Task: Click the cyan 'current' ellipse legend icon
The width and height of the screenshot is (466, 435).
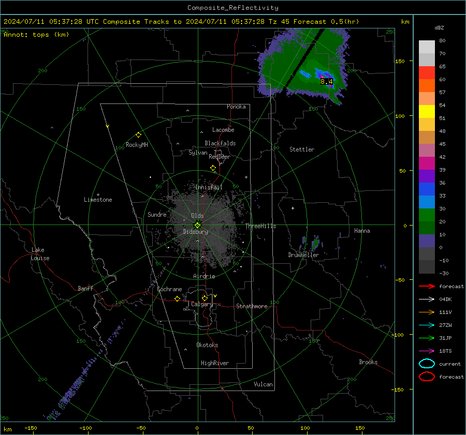Action: [427, 364]
